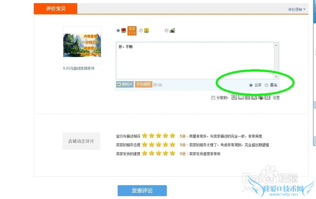Submit with the 发表评论 button
316x199 pixels.
click(x=142, y=190)
